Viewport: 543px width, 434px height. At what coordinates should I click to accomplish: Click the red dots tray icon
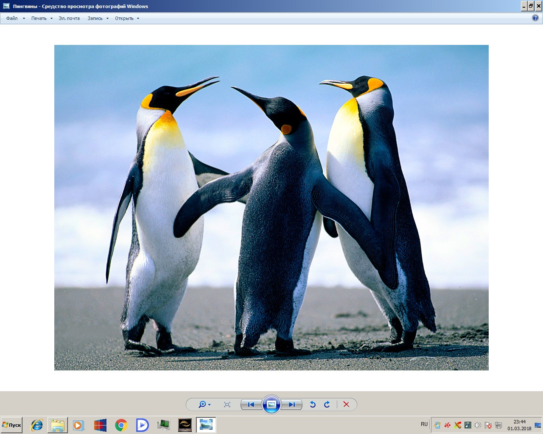[x=448, y=425]
